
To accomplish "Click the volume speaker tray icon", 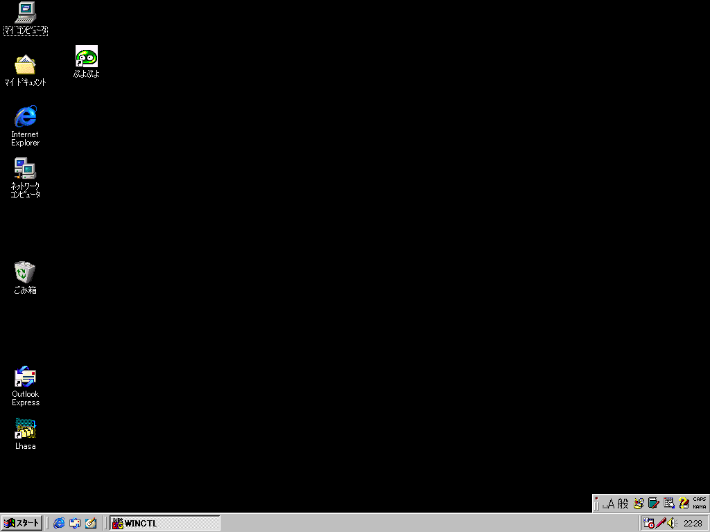I will tap(671, 524).
